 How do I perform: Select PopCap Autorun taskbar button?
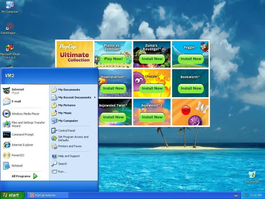pyautogui.click(x=48, y=195)
